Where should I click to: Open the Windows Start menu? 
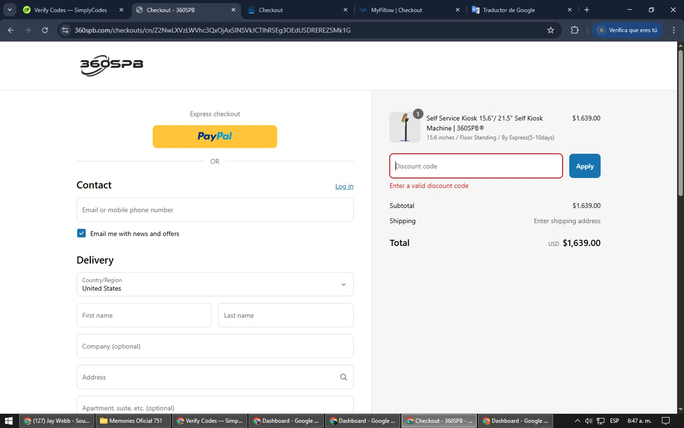click(x=9, y=421)
